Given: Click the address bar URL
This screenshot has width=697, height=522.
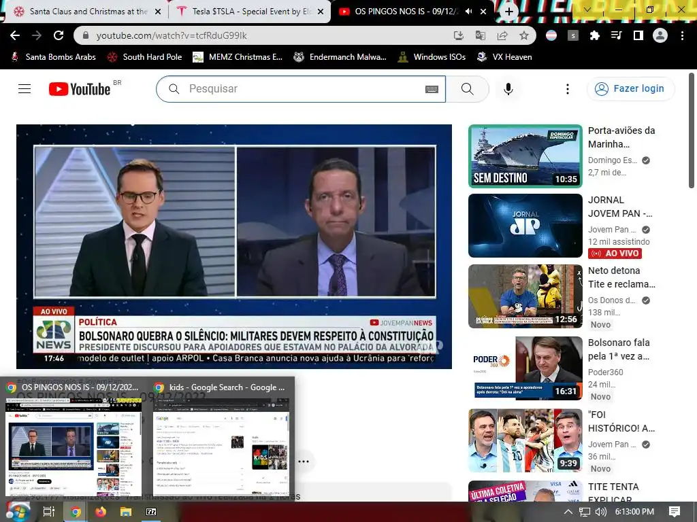Looking at the screenshot, I should [x=171, y=35].
